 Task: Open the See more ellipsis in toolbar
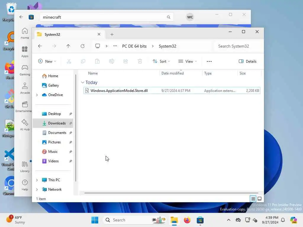click(x=209, y=61)
